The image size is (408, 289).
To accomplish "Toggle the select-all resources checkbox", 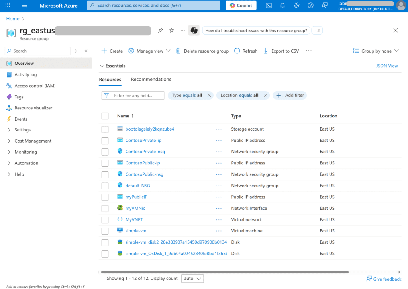I will 105,116.
